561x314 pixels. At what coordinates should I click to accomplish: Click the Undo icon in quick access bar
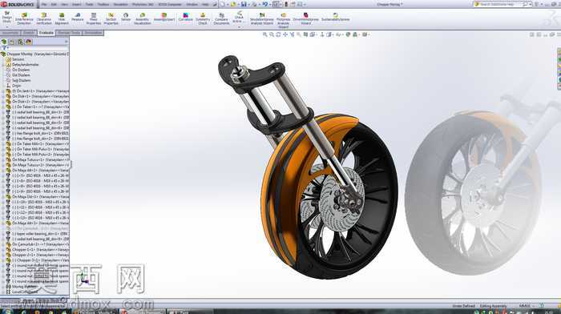(x=264, y=4)
